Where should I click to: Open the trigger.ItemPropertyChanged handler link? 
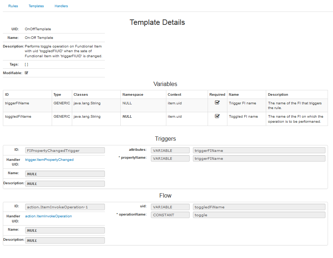coord(49,160)
